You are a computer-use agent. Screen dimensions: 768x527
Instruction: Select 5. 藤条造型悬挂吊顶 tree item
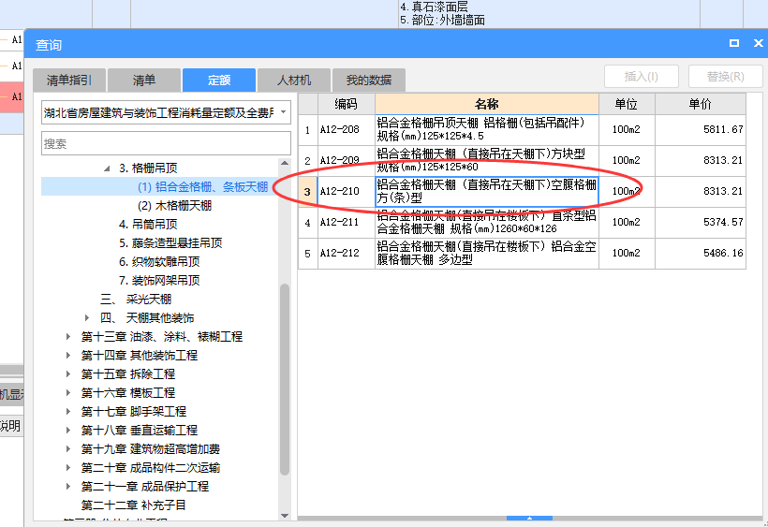[170, 243]
